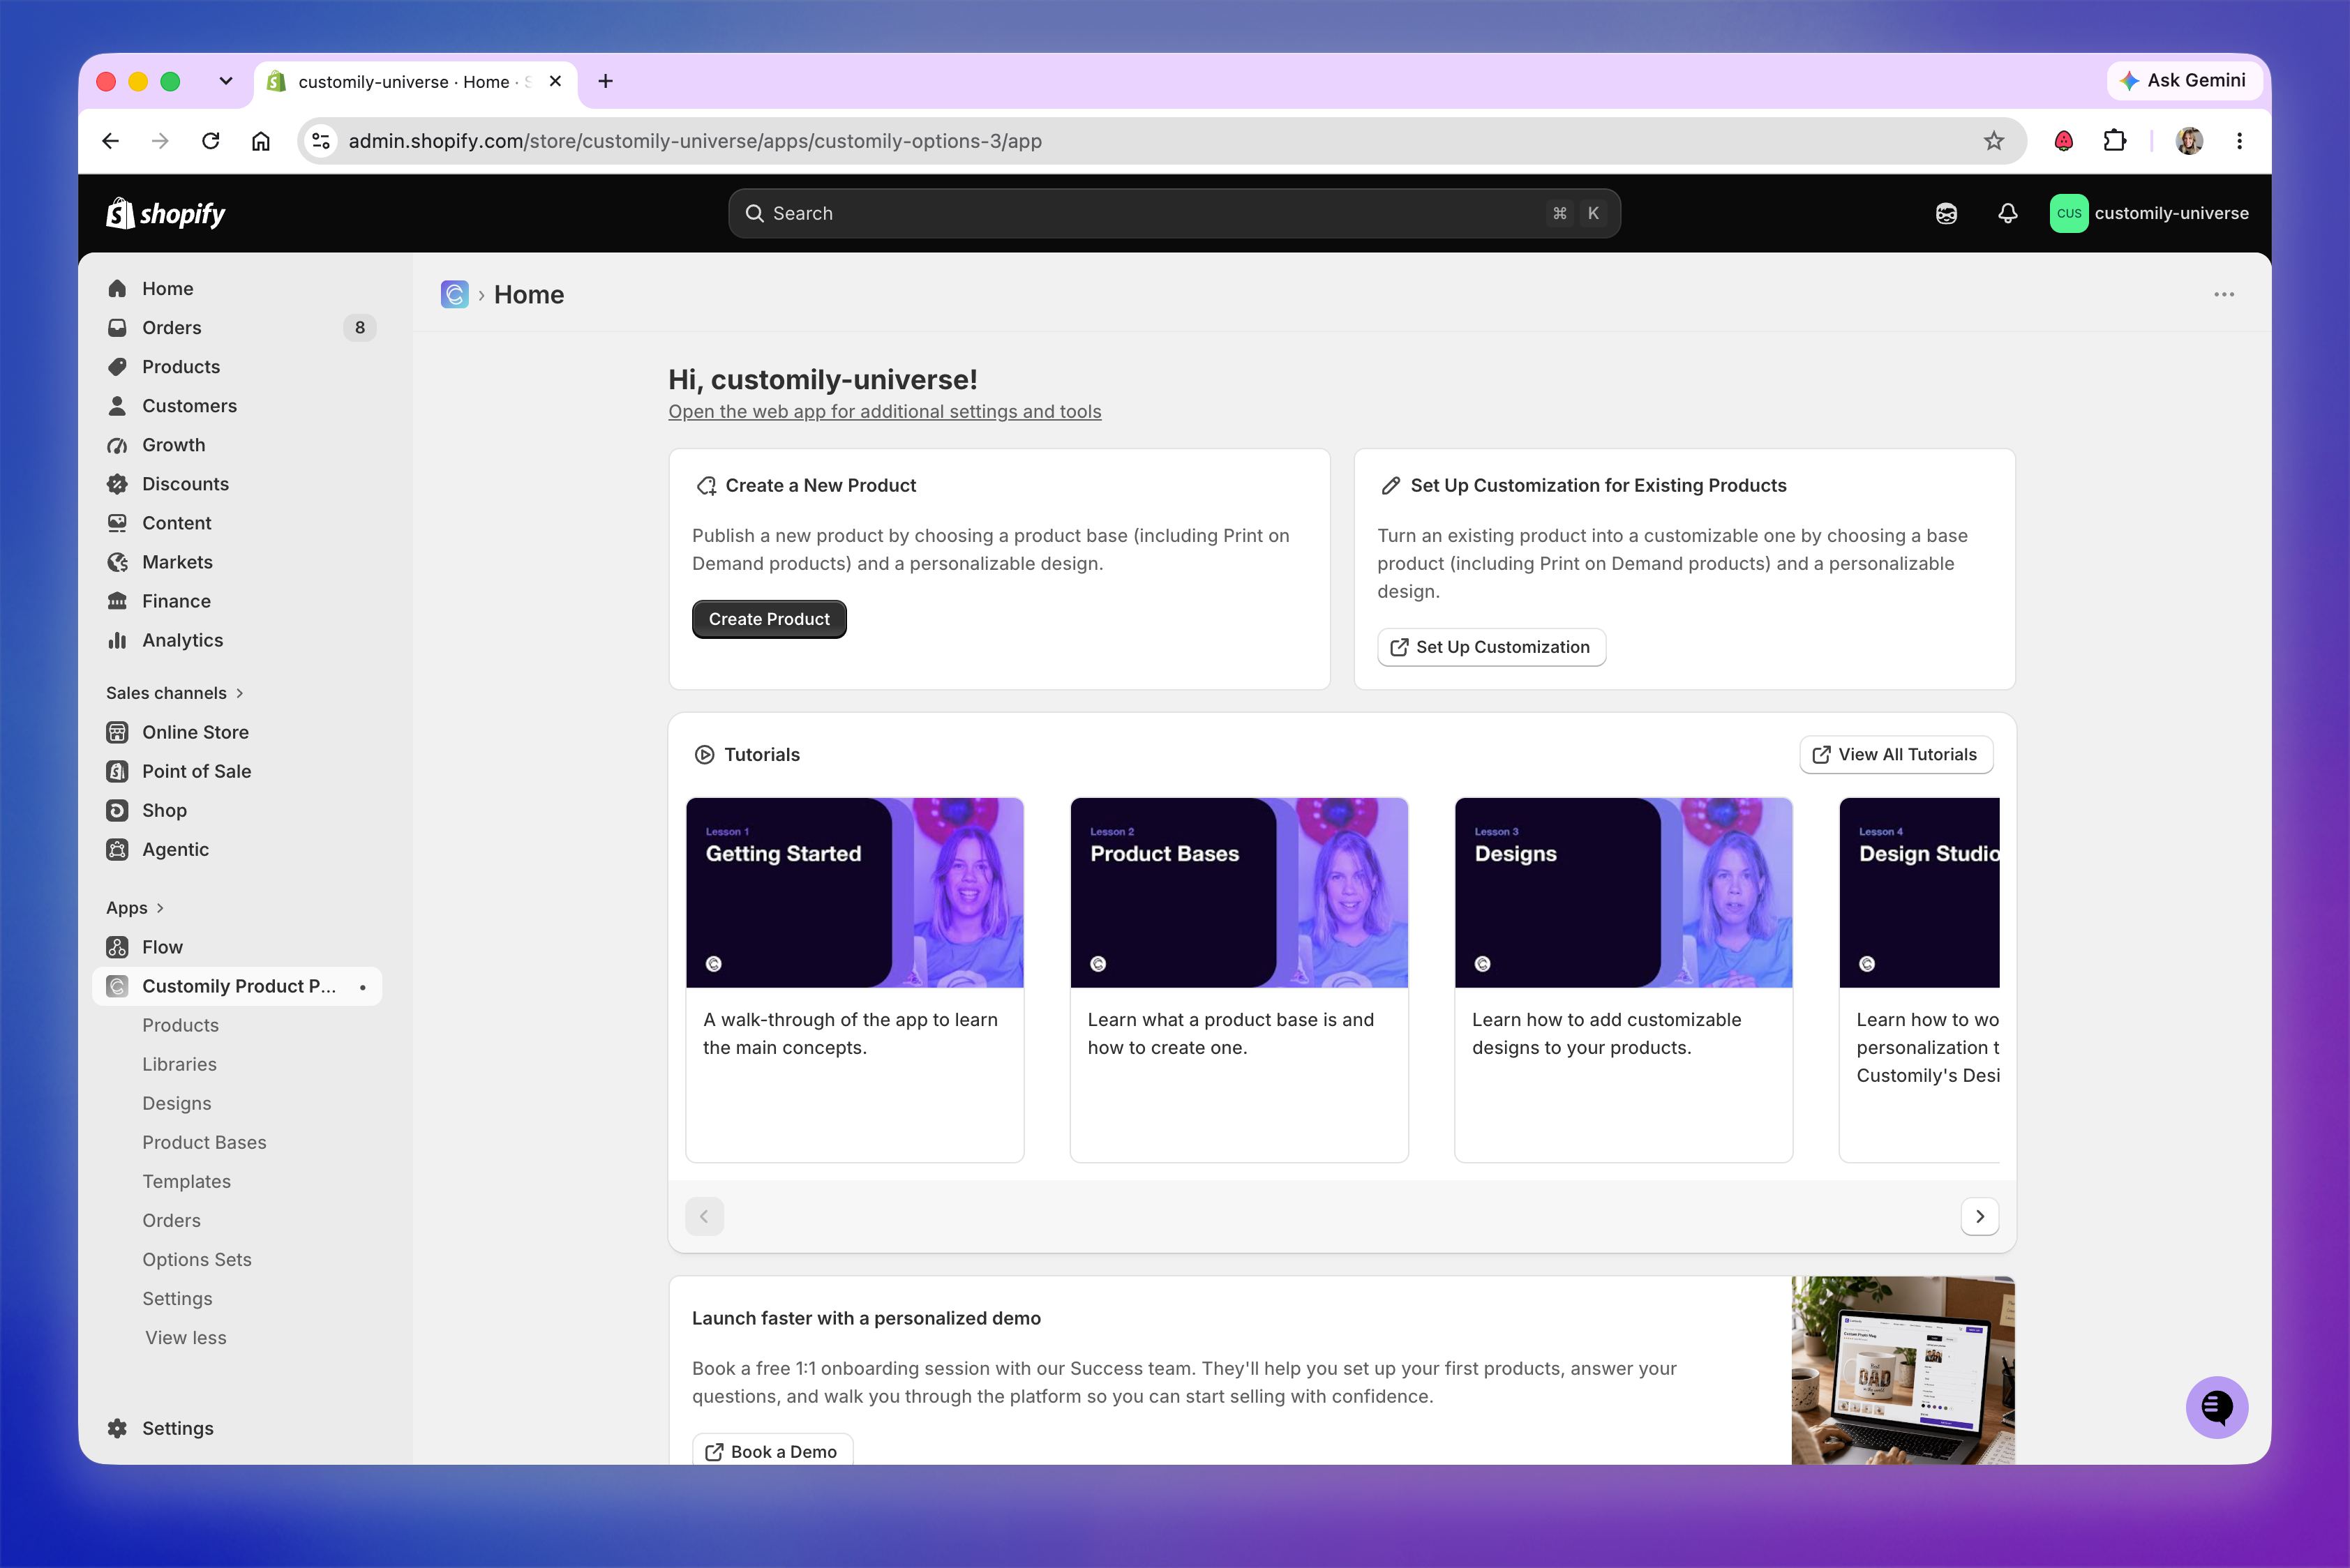Open Designs under Customily
The width and height of the screenshot is (2350, 1568).
176,1103
